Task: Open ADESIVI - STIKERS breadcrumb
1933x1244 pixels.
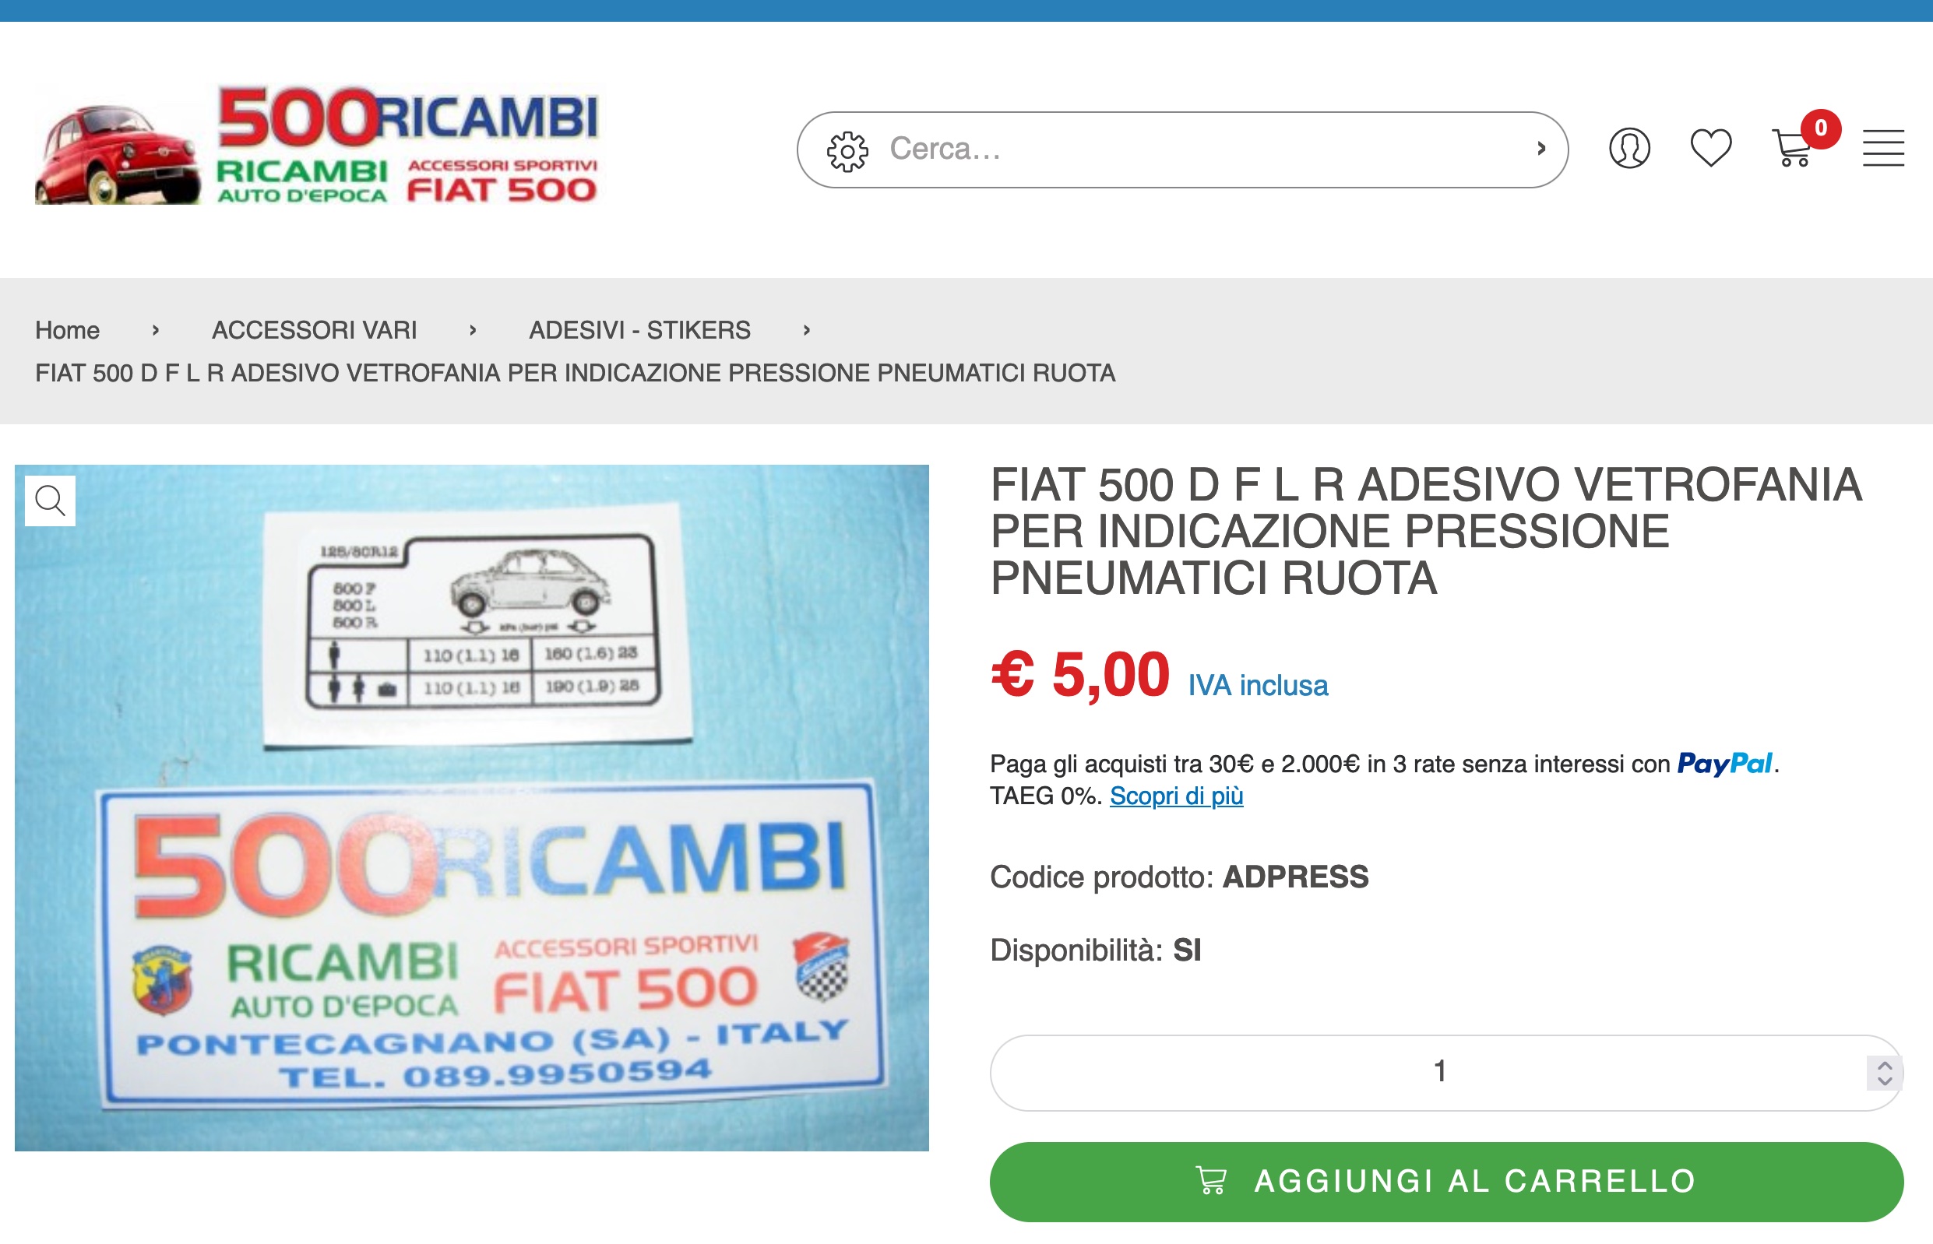Action: (x=640, y=330)
